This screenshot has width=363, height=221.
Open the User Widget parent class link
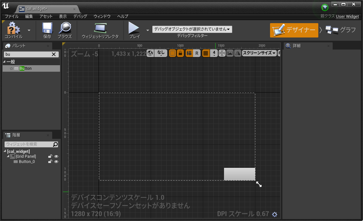click(347, 16)
